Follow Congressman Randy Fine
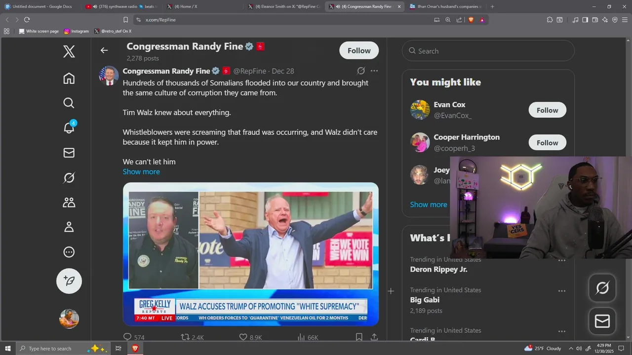 (x=359, y=50)
